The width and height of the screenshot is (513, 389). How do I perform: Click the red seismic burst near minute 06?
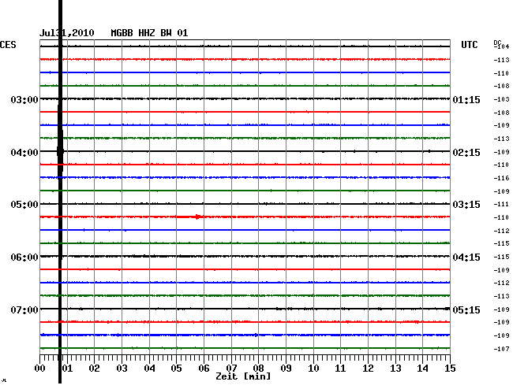[x=197, y=217]
